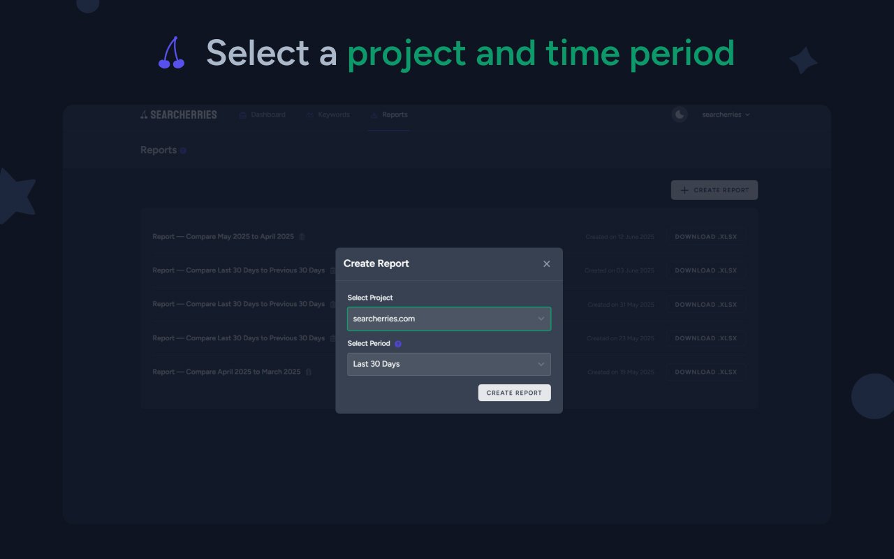Click the 'Reports' page heading
The height and width of the screenshot is (559, 894).
(159, 150)
